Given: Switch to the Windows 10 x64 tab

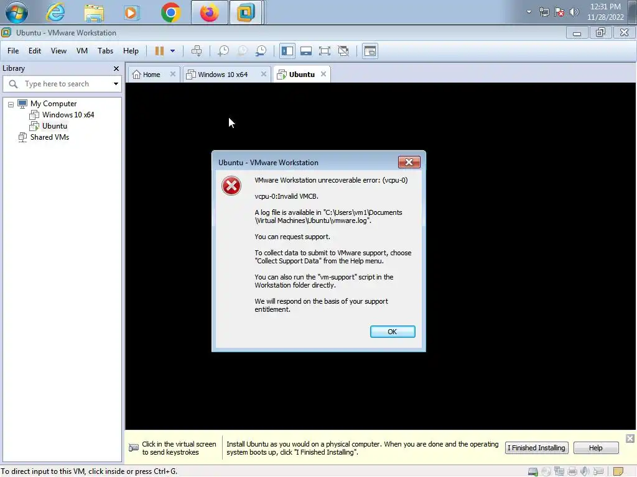Looking at the screenshot, I should click(x=223, y=75).
